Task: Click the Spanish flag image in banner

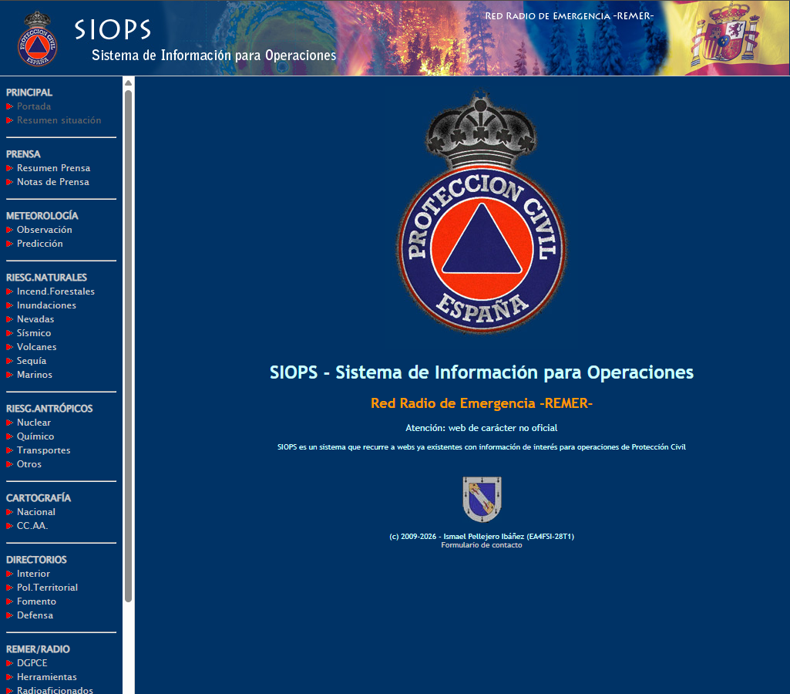Action: [725, 38]
